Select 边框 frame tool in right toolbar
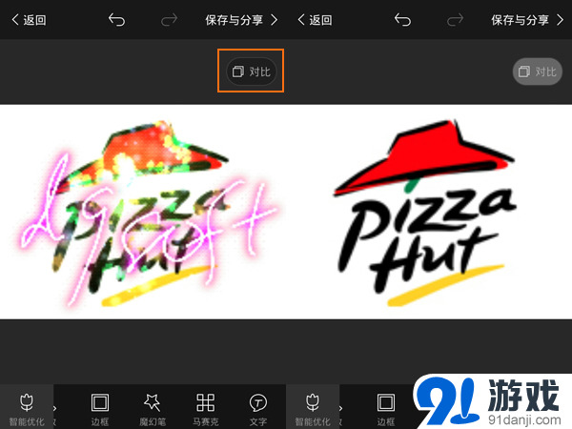This screenshot has width=572, height=429. (386, 409)
